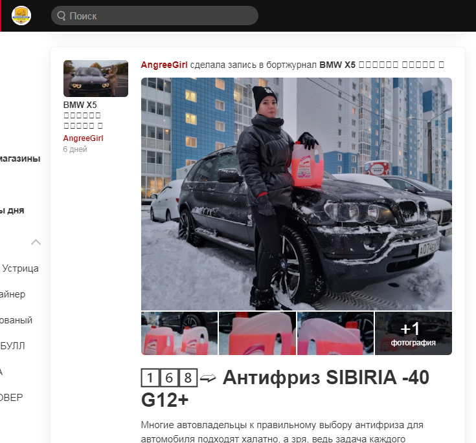Open third thumbnail with canister and wheel
This screenshot has width=476, height=443.
[x=335, y=333]
